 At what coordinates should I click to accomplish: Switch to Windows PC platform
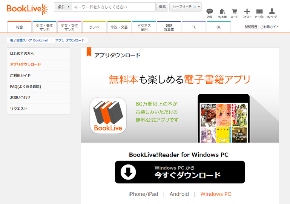[x=216, y=194]
